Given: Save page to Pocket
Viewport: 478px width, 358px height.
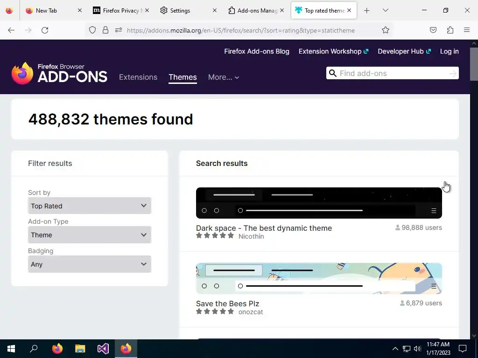Looking at the screenshot, I should pyautogui.click(x=433, y=30).
